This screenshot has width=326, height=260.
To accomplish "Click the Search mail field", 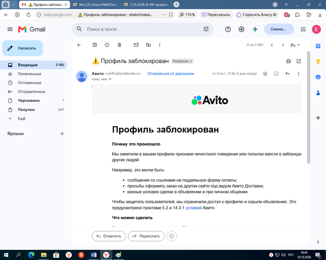I will [x=143, y=29].
